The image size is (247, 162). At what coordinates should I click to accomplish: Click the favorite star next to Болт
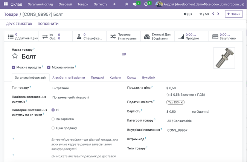[x=15, y=56]
